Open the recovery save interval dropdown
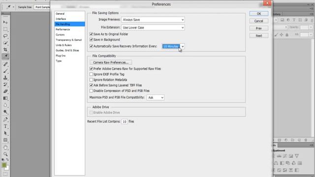 coord(173,46)
